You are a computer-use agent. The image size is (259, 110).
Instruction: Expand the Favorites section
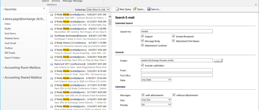point(3,9)
